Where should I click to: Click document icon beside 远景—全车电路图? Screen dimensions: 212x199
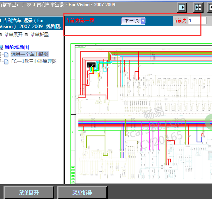point(6,55)
